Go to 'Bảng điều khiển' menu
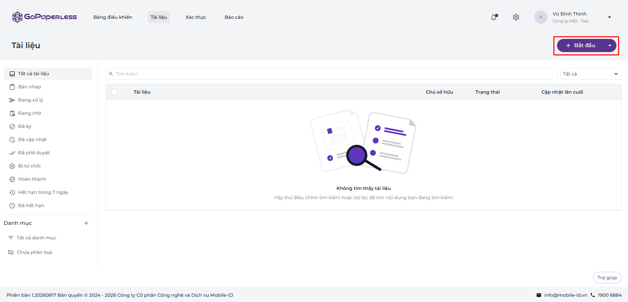 (x=113, y=17)
